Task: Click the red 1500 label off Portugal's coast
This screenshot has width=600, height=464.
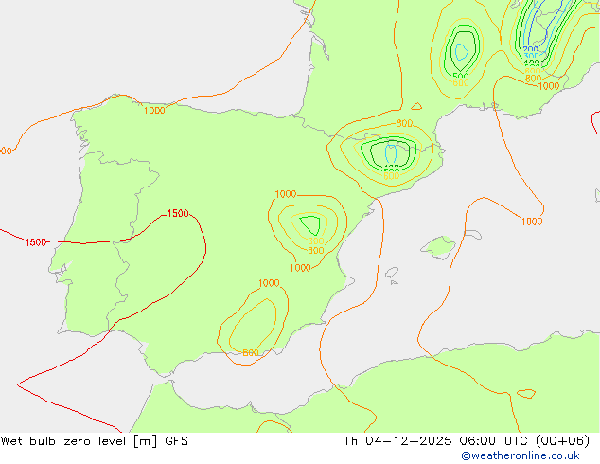Action: (x=36, y=242)
